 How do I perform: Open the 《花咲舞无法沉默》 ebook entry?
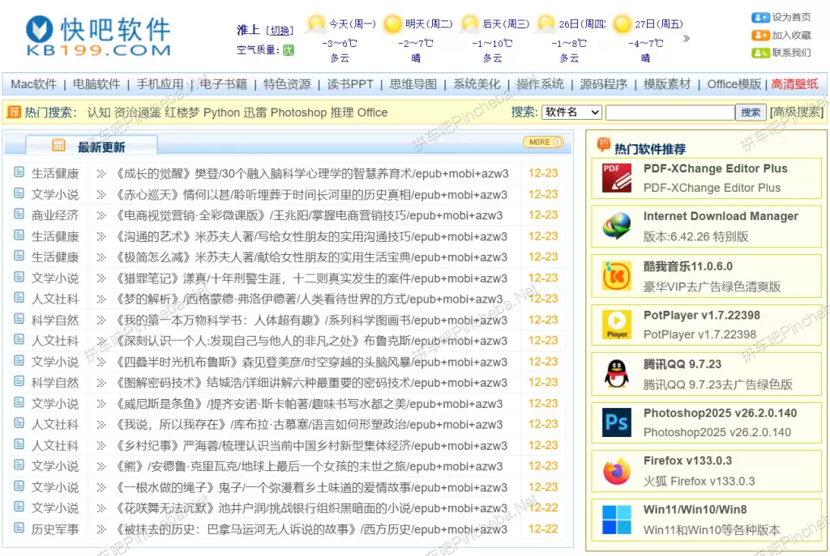[x=310, y=508]
